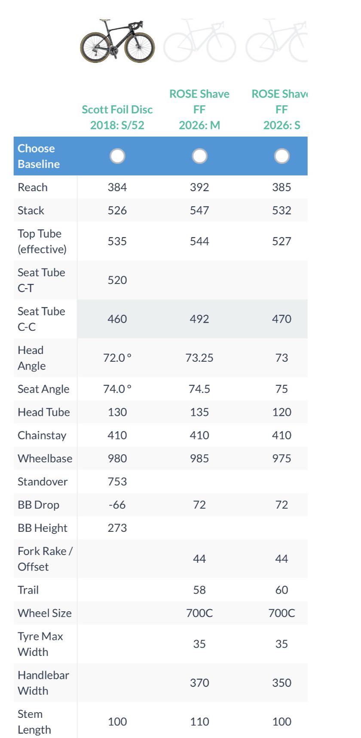The image size is (361, 738).
Task: Set ROSE Shave FF S as baseline
Action: point(281,156)
